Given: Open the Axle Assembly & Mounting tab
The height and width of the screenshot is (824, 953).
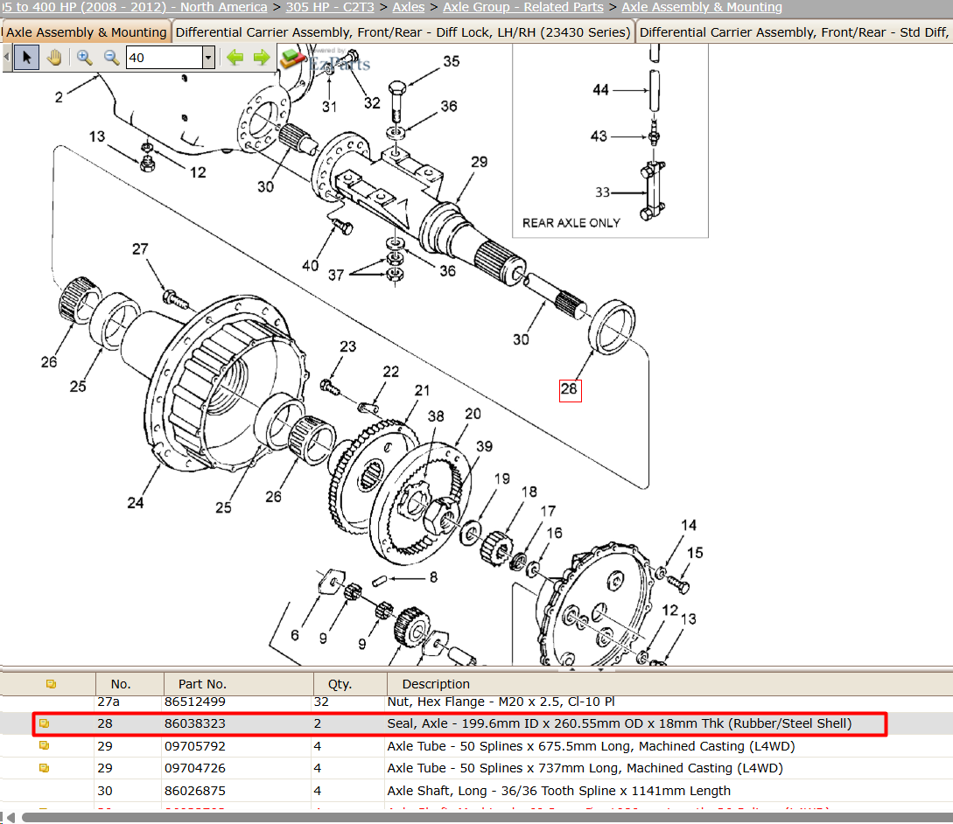Looking at the screenshot, I should pyautogui.click(x=87, y=32).
